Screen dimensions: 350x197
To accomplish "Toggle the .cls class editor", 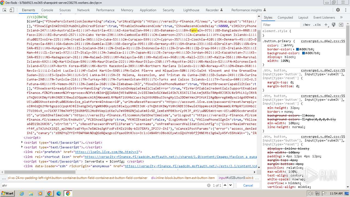I will (x=317, y=25).
